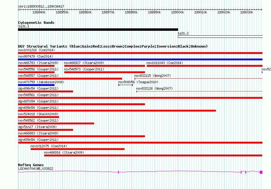Select the nsv548557 (Cooper2011) label
This screenshot has width=271, height=189.
point(38,76)
